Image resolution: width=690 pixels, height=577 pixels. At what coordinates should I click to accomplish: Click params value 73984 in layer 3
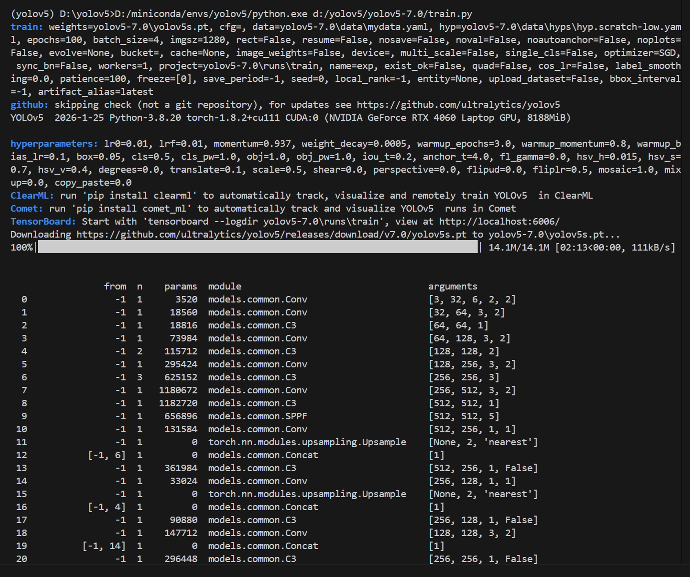click(183, 338)
